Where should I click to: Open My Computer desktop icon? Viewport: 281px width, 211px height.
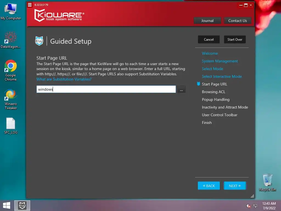pos(11,12)
